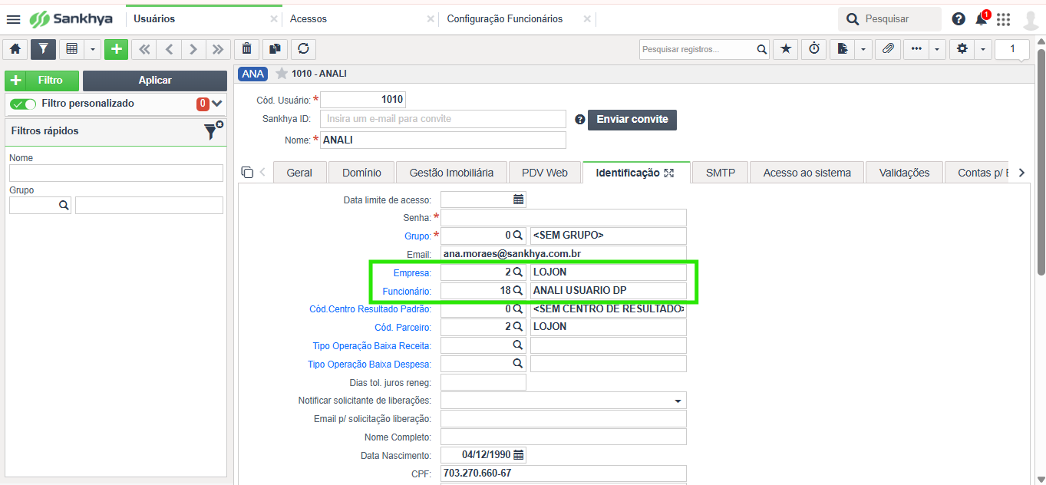Click the Nome quick filter field

[x=116, y=173]
